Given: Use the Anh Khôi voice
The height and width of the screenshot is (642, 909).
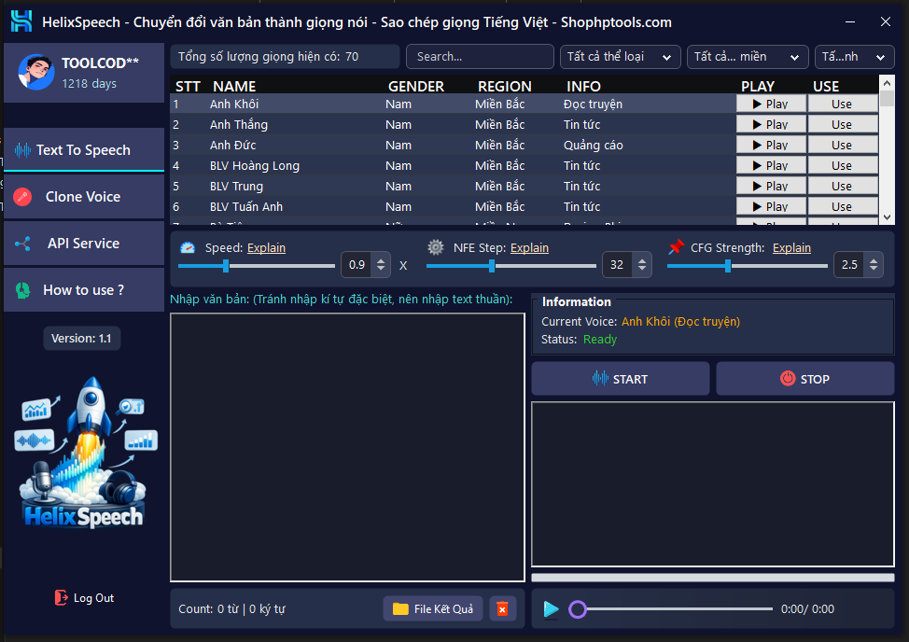Looking at the screenshot, I should coord(843,104).
